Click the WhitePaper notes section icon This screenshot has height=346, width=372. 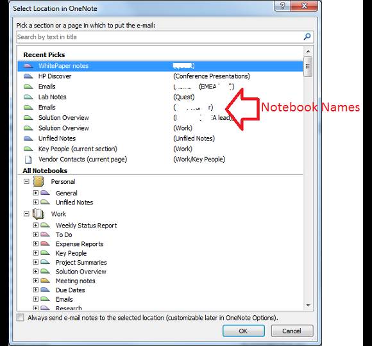28,66
